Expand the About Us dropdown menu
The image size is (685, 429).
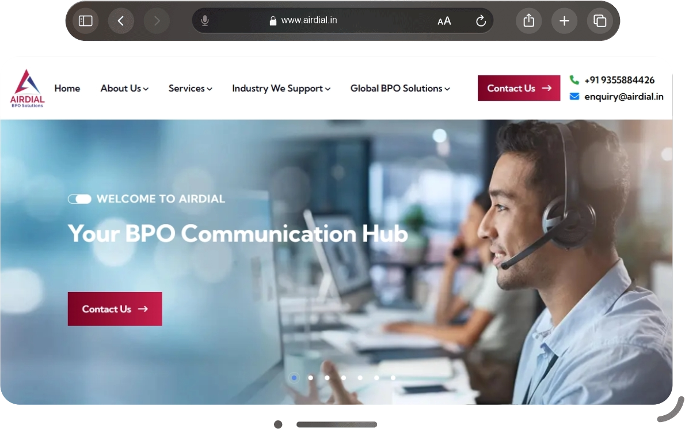click(x=124, y=88)
